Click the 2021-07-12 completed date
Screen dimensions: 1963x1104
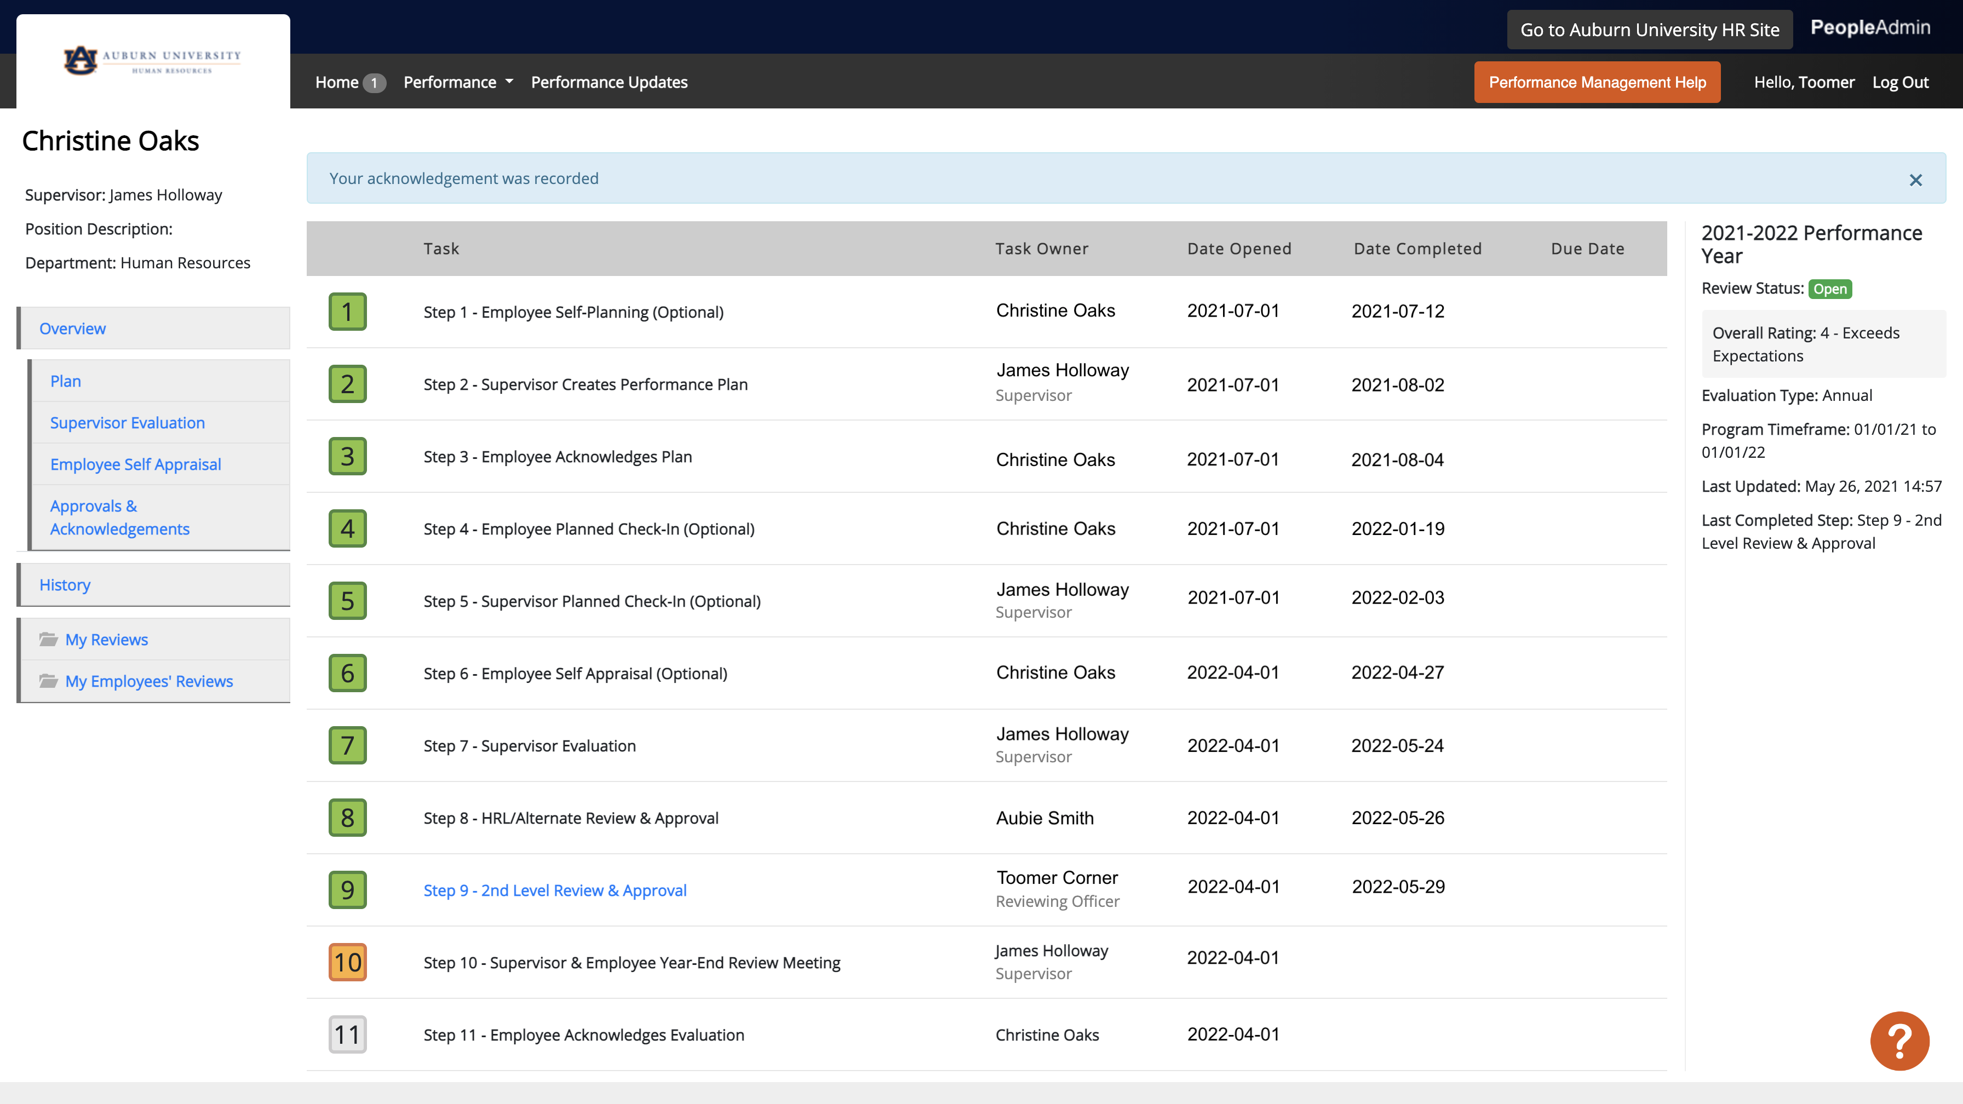(x=1398, y=311)
